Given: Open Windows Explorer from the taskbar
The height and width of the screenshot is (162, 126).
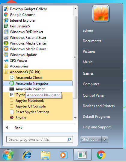Looking at the screenshot, I should [45, 155].
